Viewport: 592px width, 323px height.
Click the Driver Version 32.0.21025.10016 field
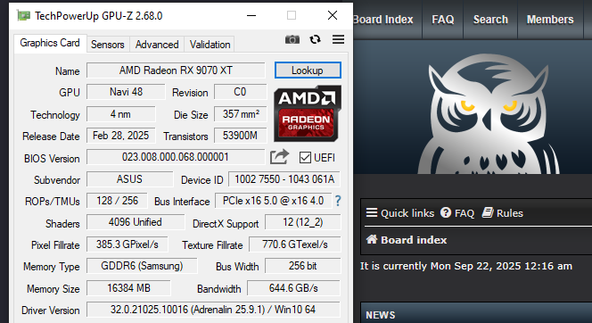pyautogui.click(x=213, y=310)
